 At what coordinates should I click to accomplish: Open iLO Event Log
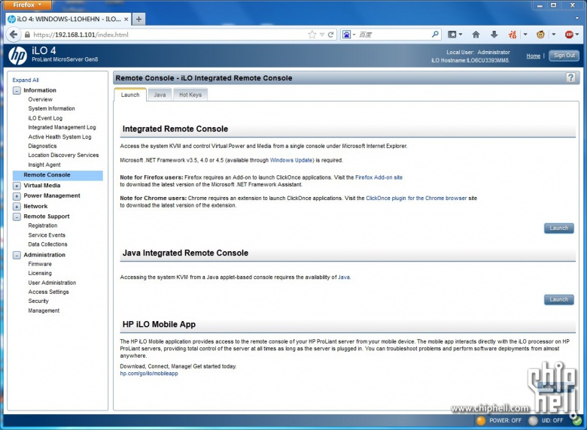pyautogui.click(x=45, y=118)
